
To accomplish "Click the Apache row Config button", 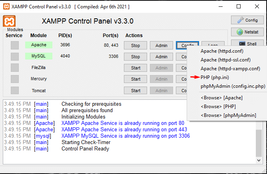I will 187,45.
